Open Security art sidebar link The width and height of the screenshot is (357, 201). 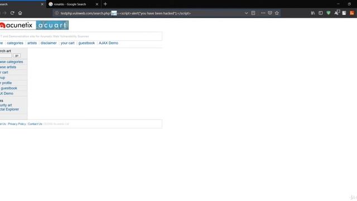point(6,105)
